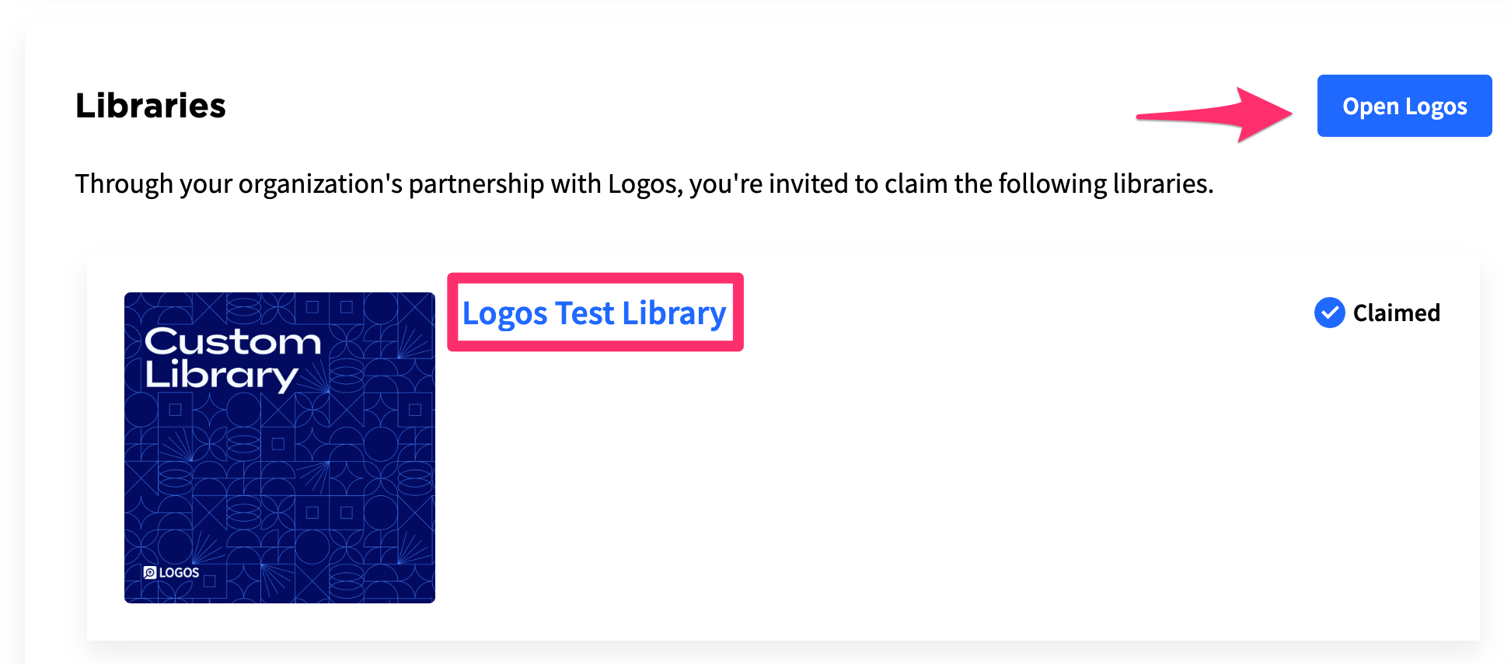The width and height of the screenshot is (1511, 664).
Task: Click the blue Claimed checkmark icon
Action: [x=1329, y=313]
